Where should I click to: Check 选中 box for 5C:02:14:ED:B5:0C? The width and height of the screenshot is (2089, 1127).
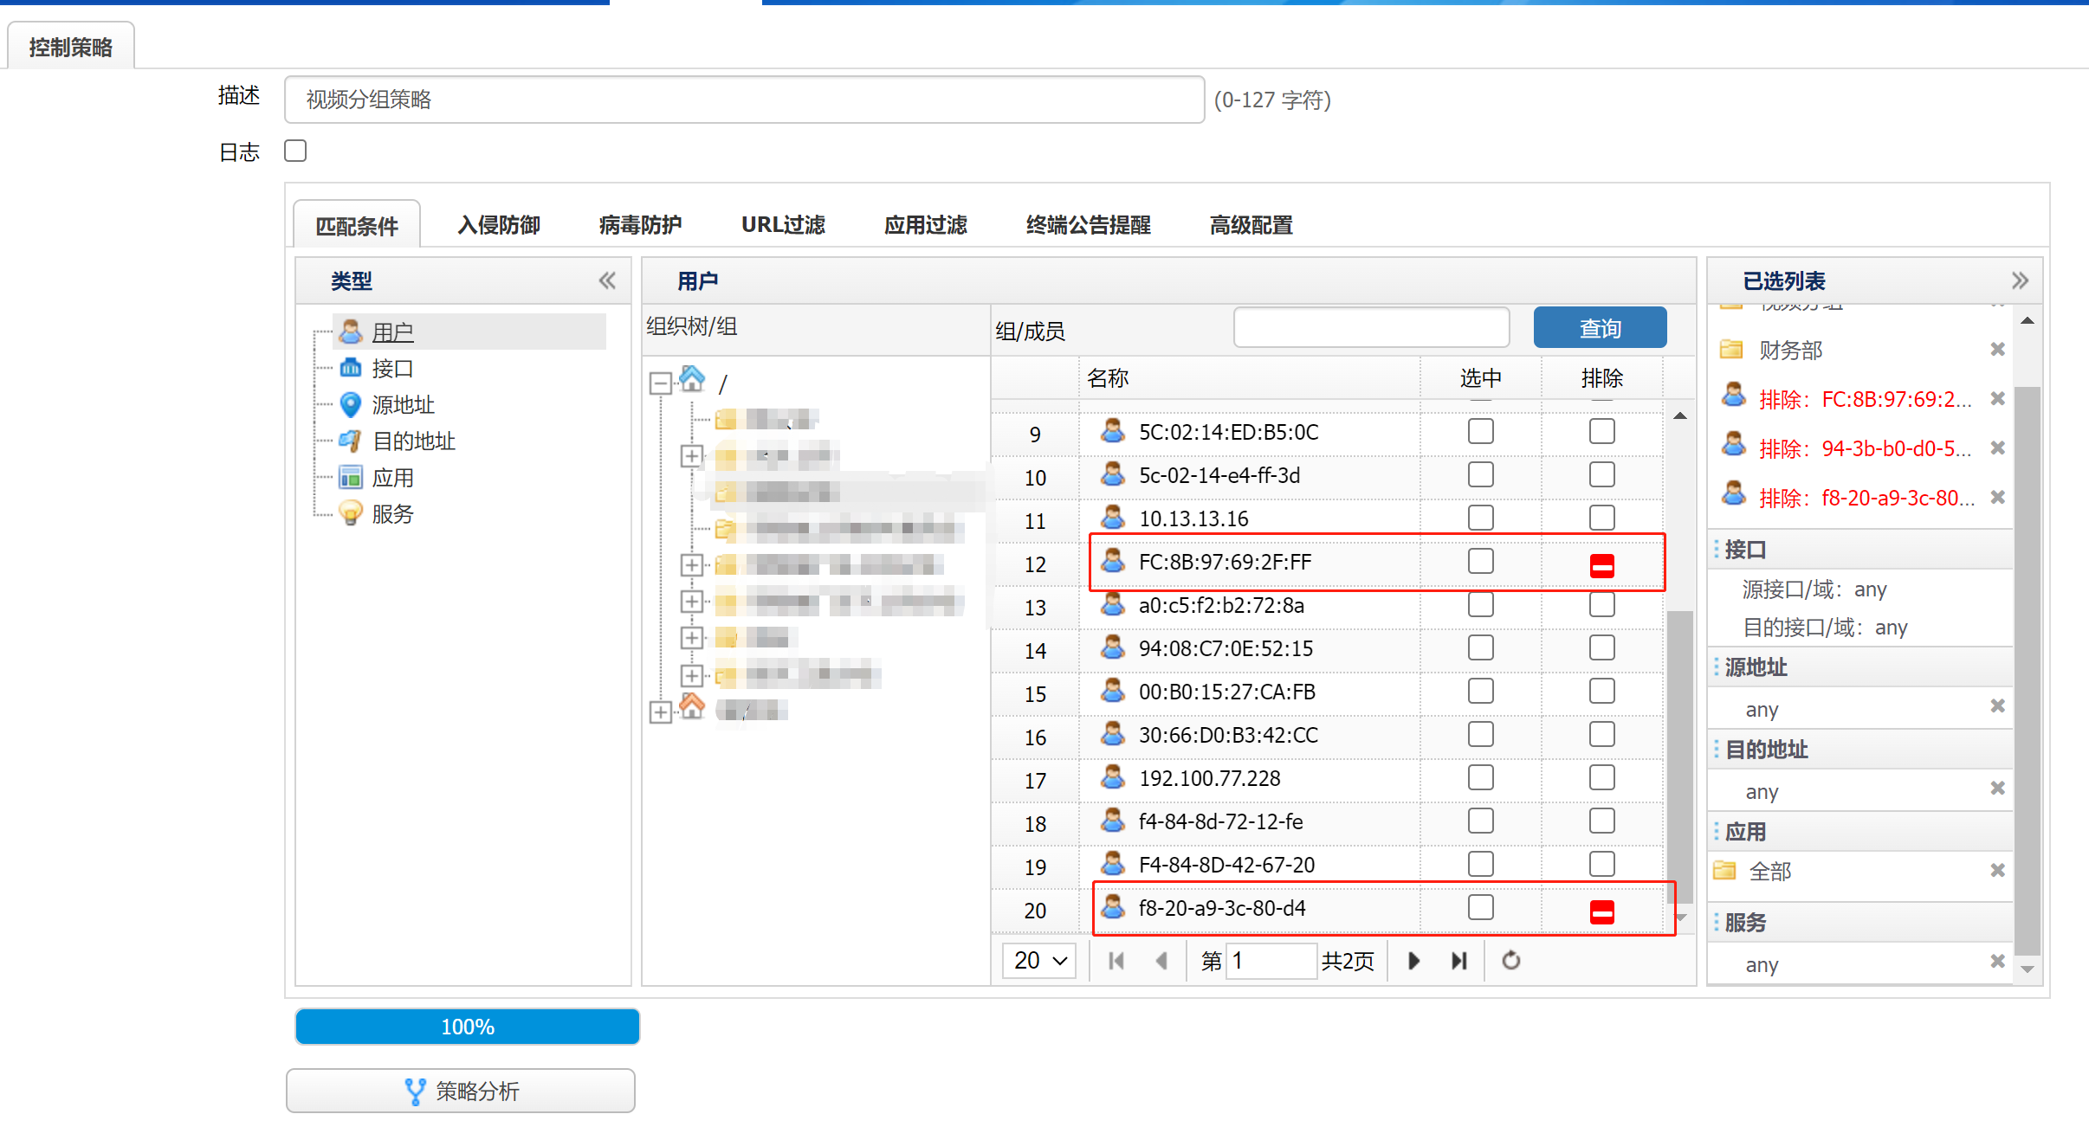coord(1480,431)
